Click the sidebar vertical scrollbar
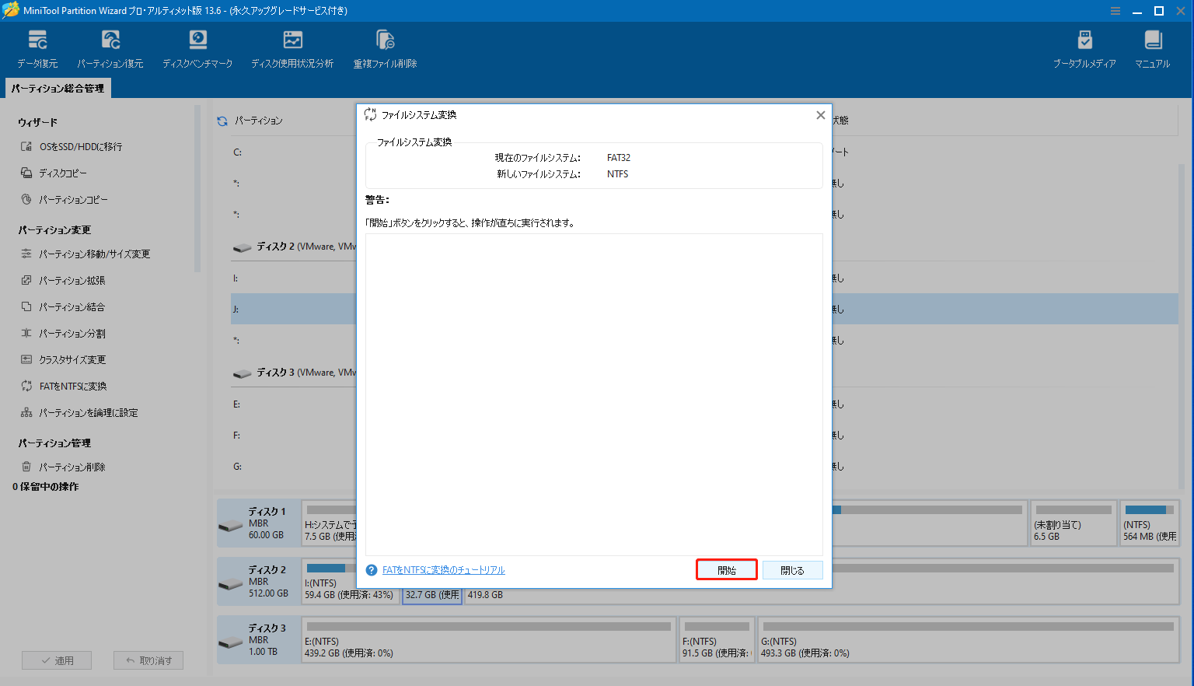 tap(197, 188)
